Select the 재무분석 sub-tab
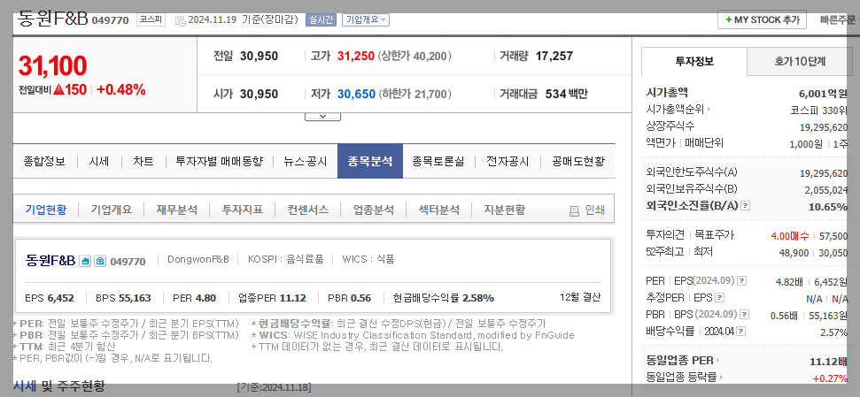This screenshot has height=397, width=860. (176, 210)
